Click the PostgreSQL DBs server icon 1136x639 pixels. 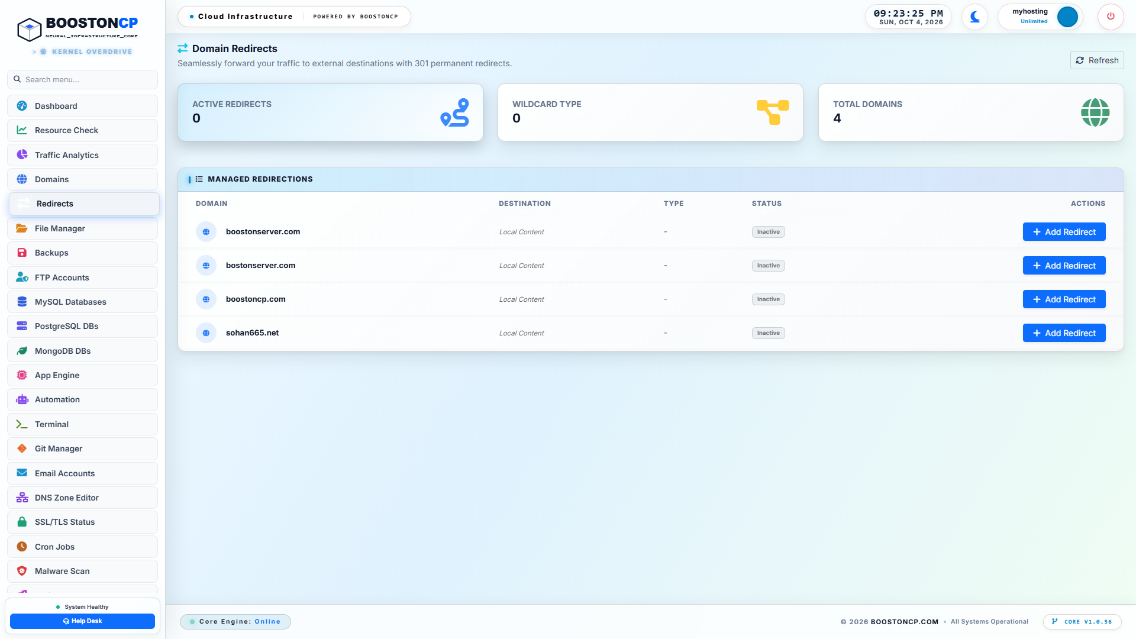(22, 326)
